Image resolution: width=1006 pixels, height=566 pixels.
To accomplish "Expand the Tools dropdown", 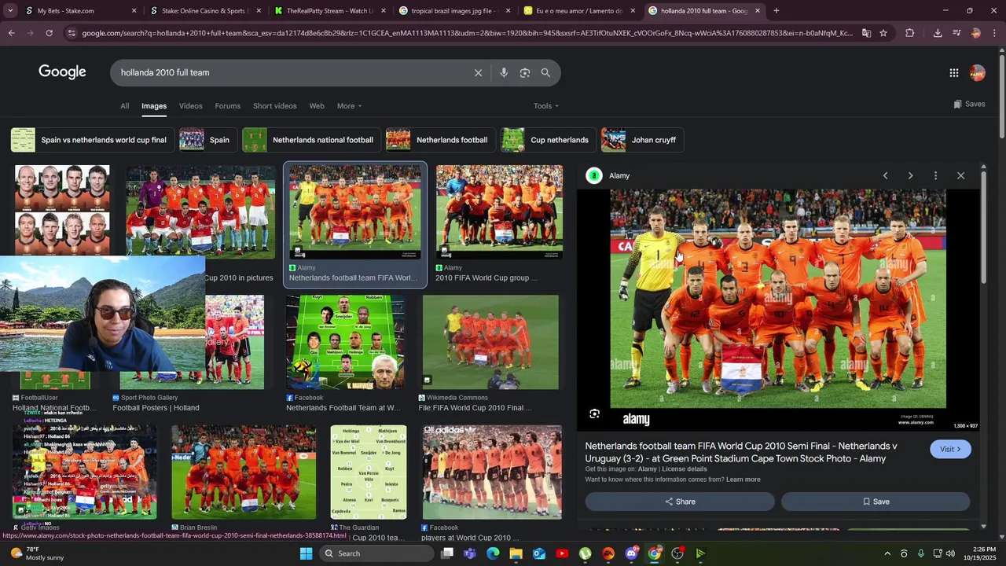I will click(x=546, y=106).
